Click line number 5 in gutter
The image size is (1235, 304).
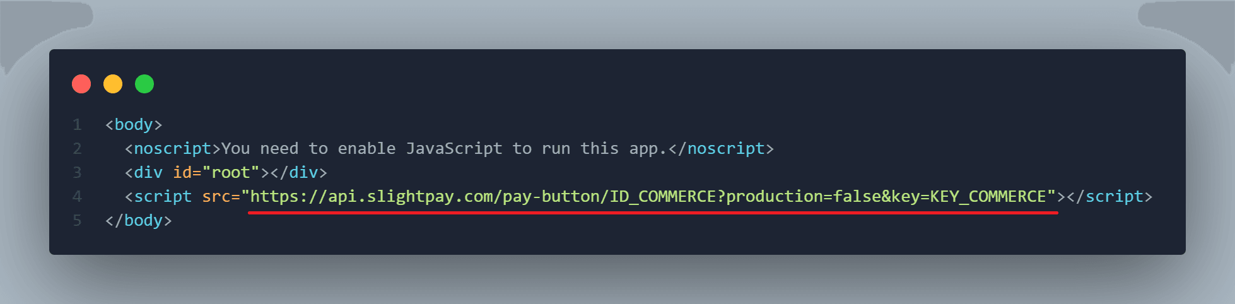coord(77,221)
